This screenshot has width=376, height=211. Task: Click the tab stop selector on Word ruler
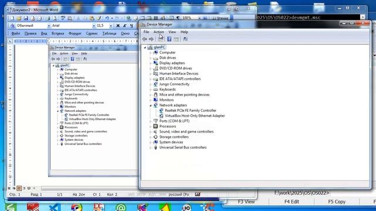click(x=10, y=41)
